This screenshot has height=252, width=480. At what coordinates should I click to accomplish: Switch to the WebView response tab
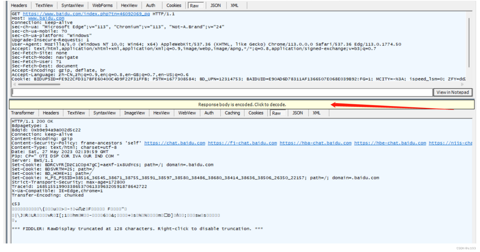(187, 113)
